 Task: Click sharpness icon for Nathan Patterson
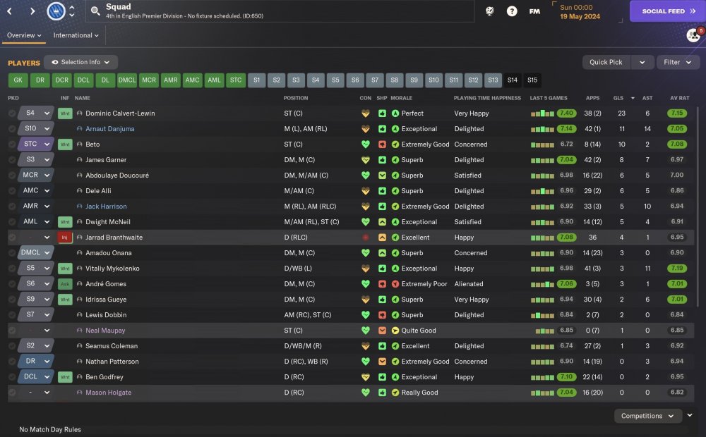click(x=382, y=362)
